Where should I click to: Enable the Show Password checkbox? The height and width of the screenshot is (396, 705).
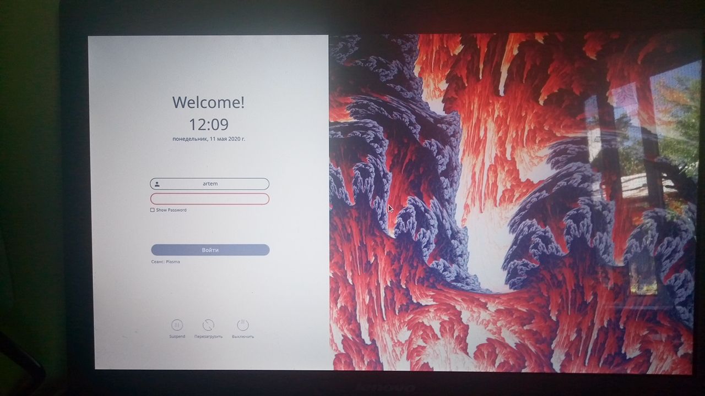(153, 210)
